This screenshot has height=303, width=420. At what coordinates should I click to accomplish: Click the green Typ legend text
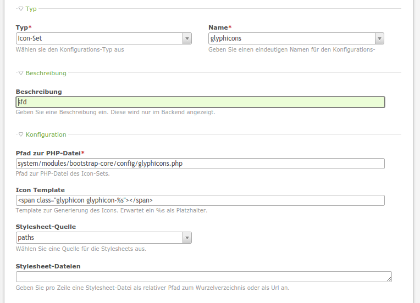31,9
